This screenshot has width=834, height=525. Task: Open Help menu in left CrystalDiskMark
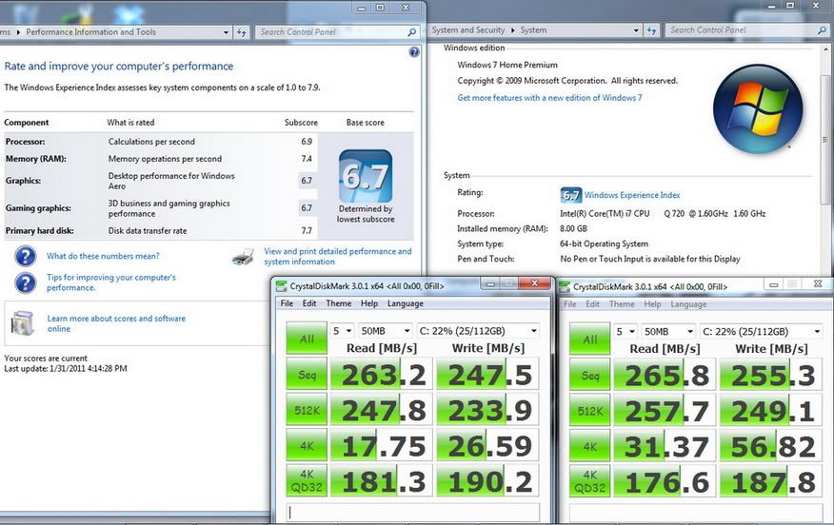click(369, 303)
